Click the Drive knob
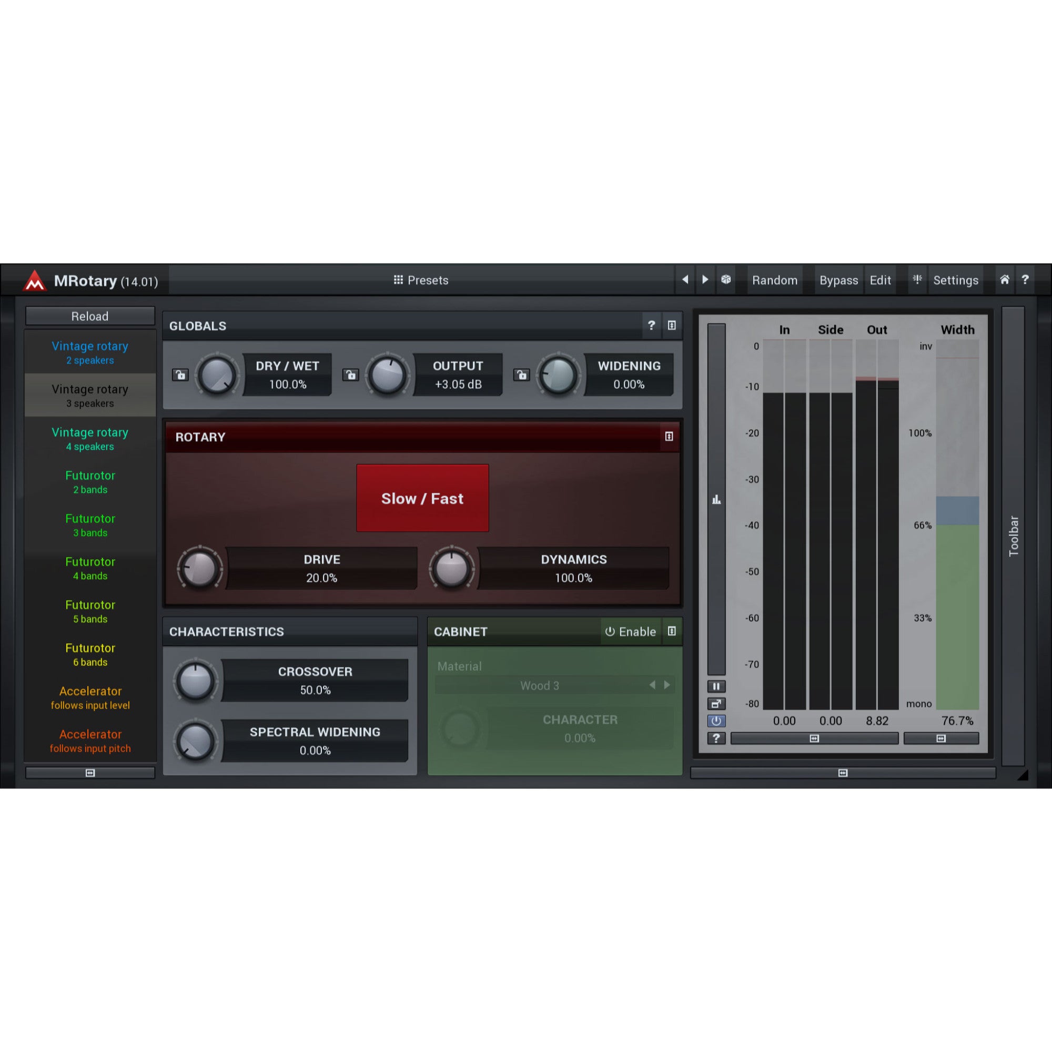 pyautogui.click(x=200, y=568)
